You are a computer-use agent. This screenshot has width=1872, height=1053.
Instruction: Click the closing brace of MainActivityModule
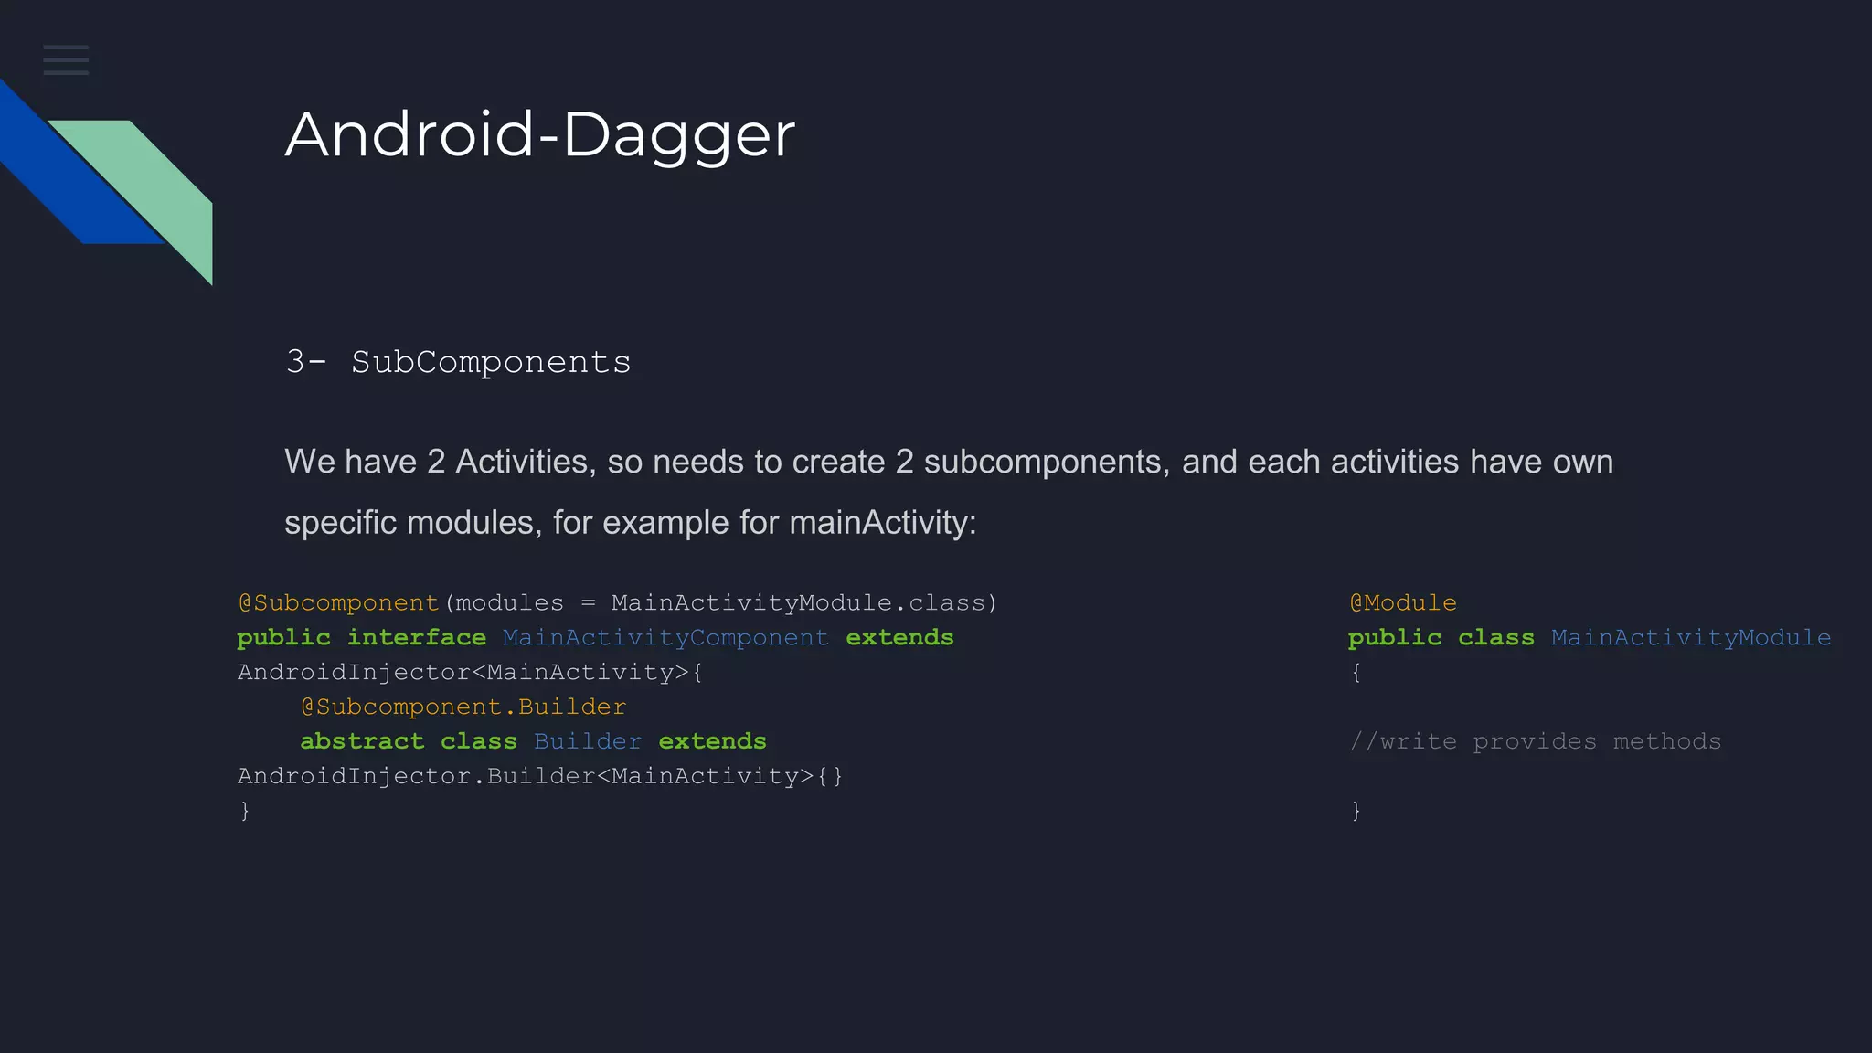click(x=1356, y=811)
